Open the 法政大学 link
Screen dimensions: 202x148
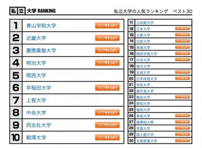143,41
